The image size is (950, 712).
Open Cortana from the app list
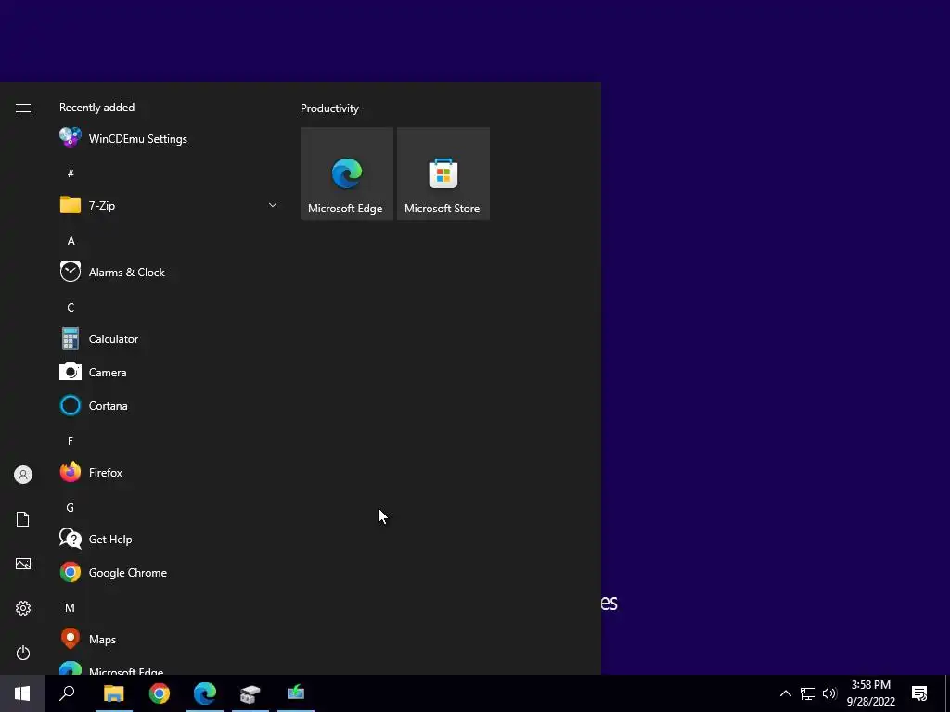169,406
